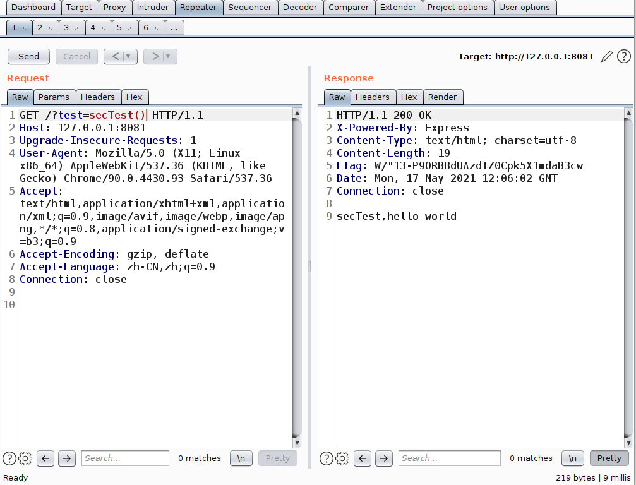Switch to the Dashboard tab
636x485 pixels.
33,8
